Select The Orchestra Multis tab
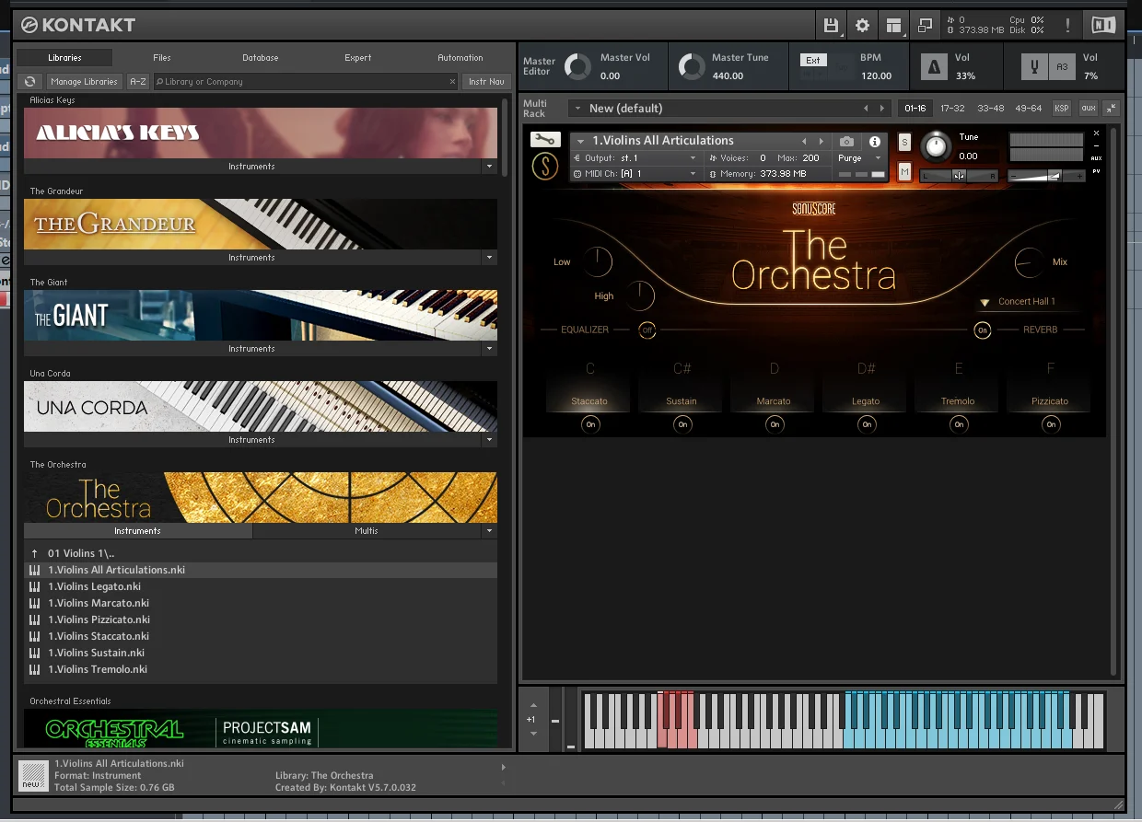The image size is (1142, 822). (x=367, y=531)
